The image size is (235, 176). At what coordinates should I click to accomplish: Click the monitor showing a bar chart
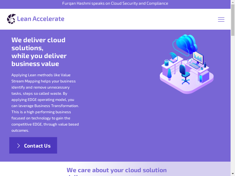click(x=198, y=57)
